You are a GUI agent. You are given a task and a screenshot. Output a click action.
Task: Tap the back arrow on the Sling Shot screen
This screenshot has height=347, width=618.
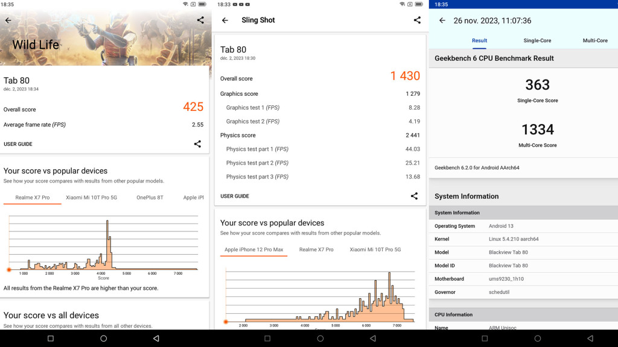pos(225,20)
